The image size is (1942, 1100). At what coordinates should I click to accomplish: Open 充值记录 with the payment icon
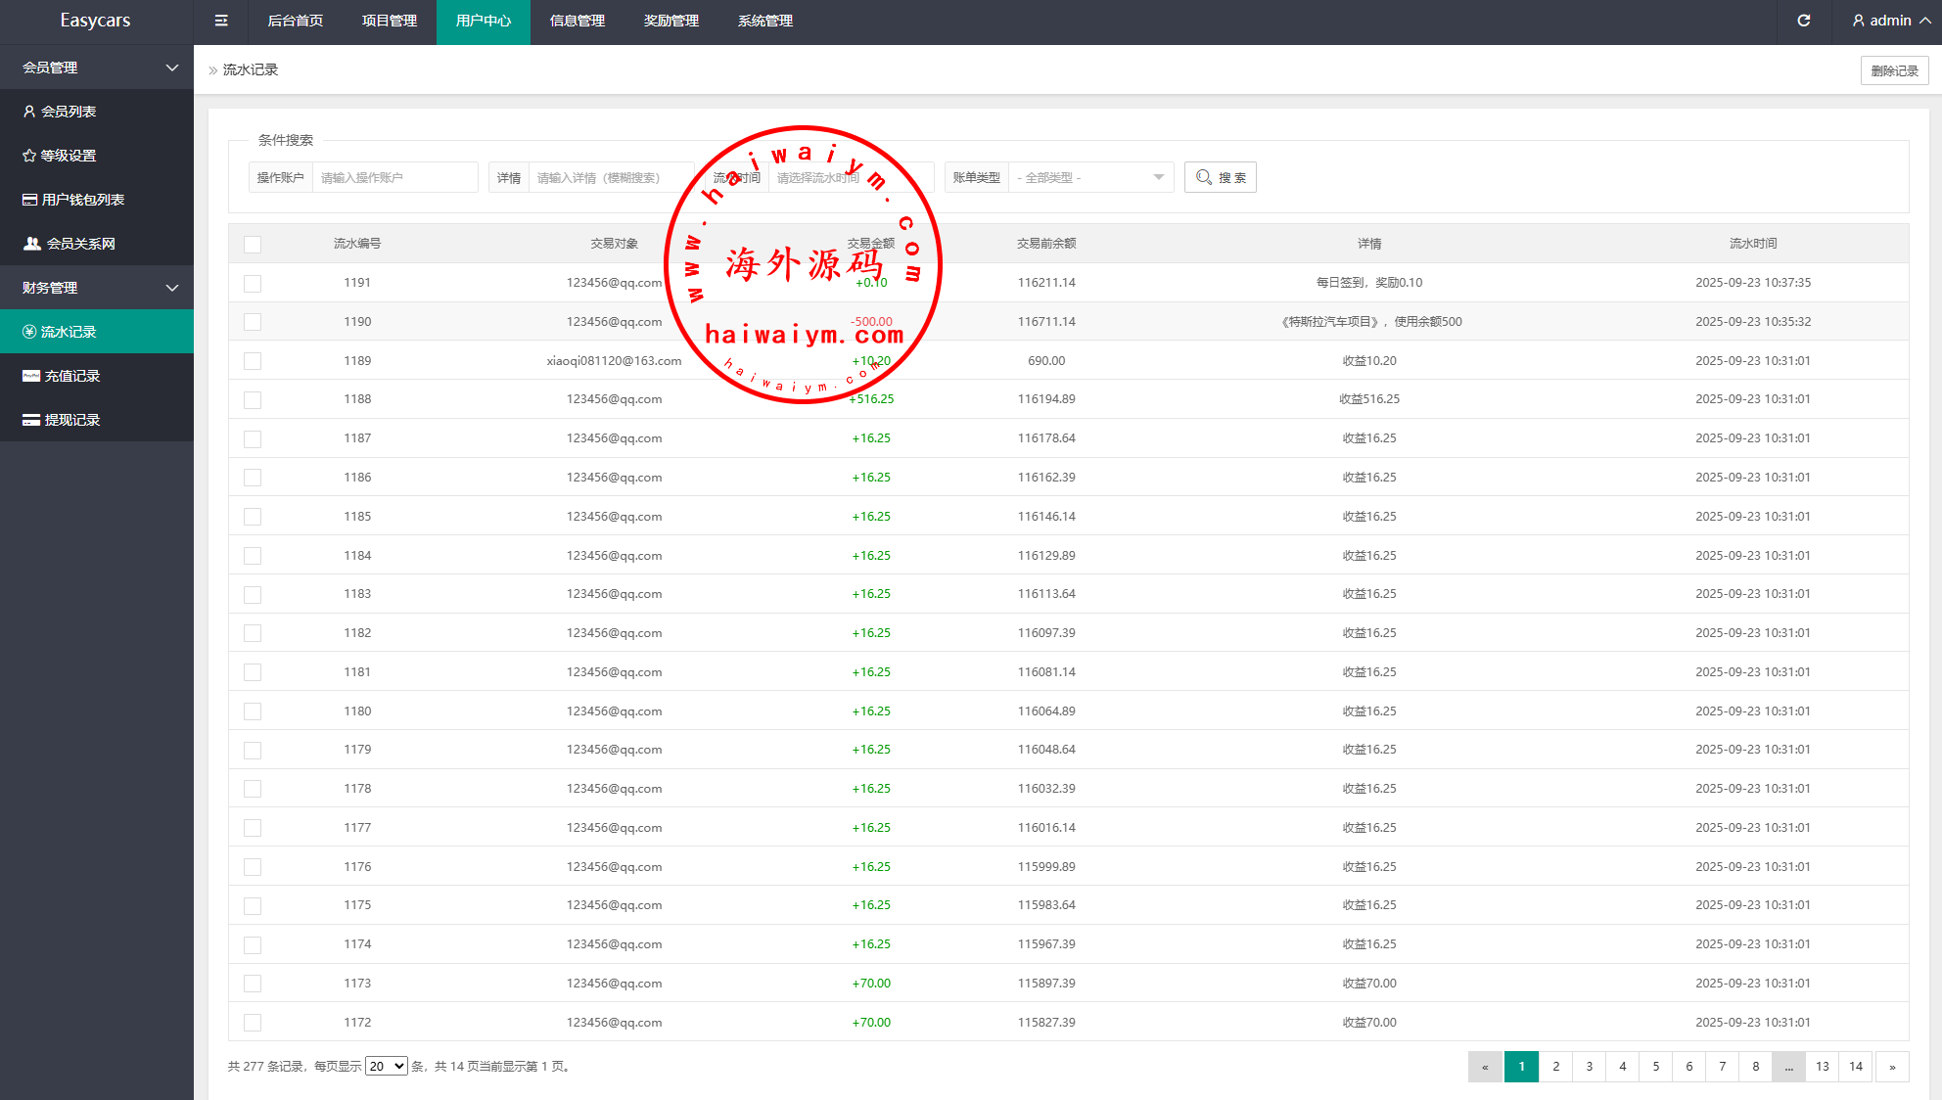[71, 376]
